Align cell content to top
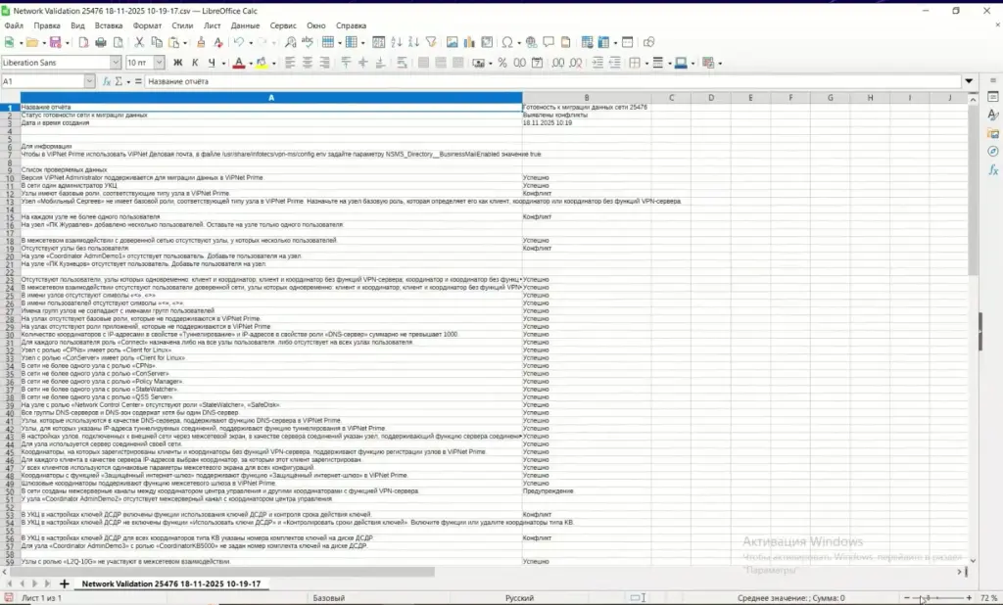 click(346, 63)
